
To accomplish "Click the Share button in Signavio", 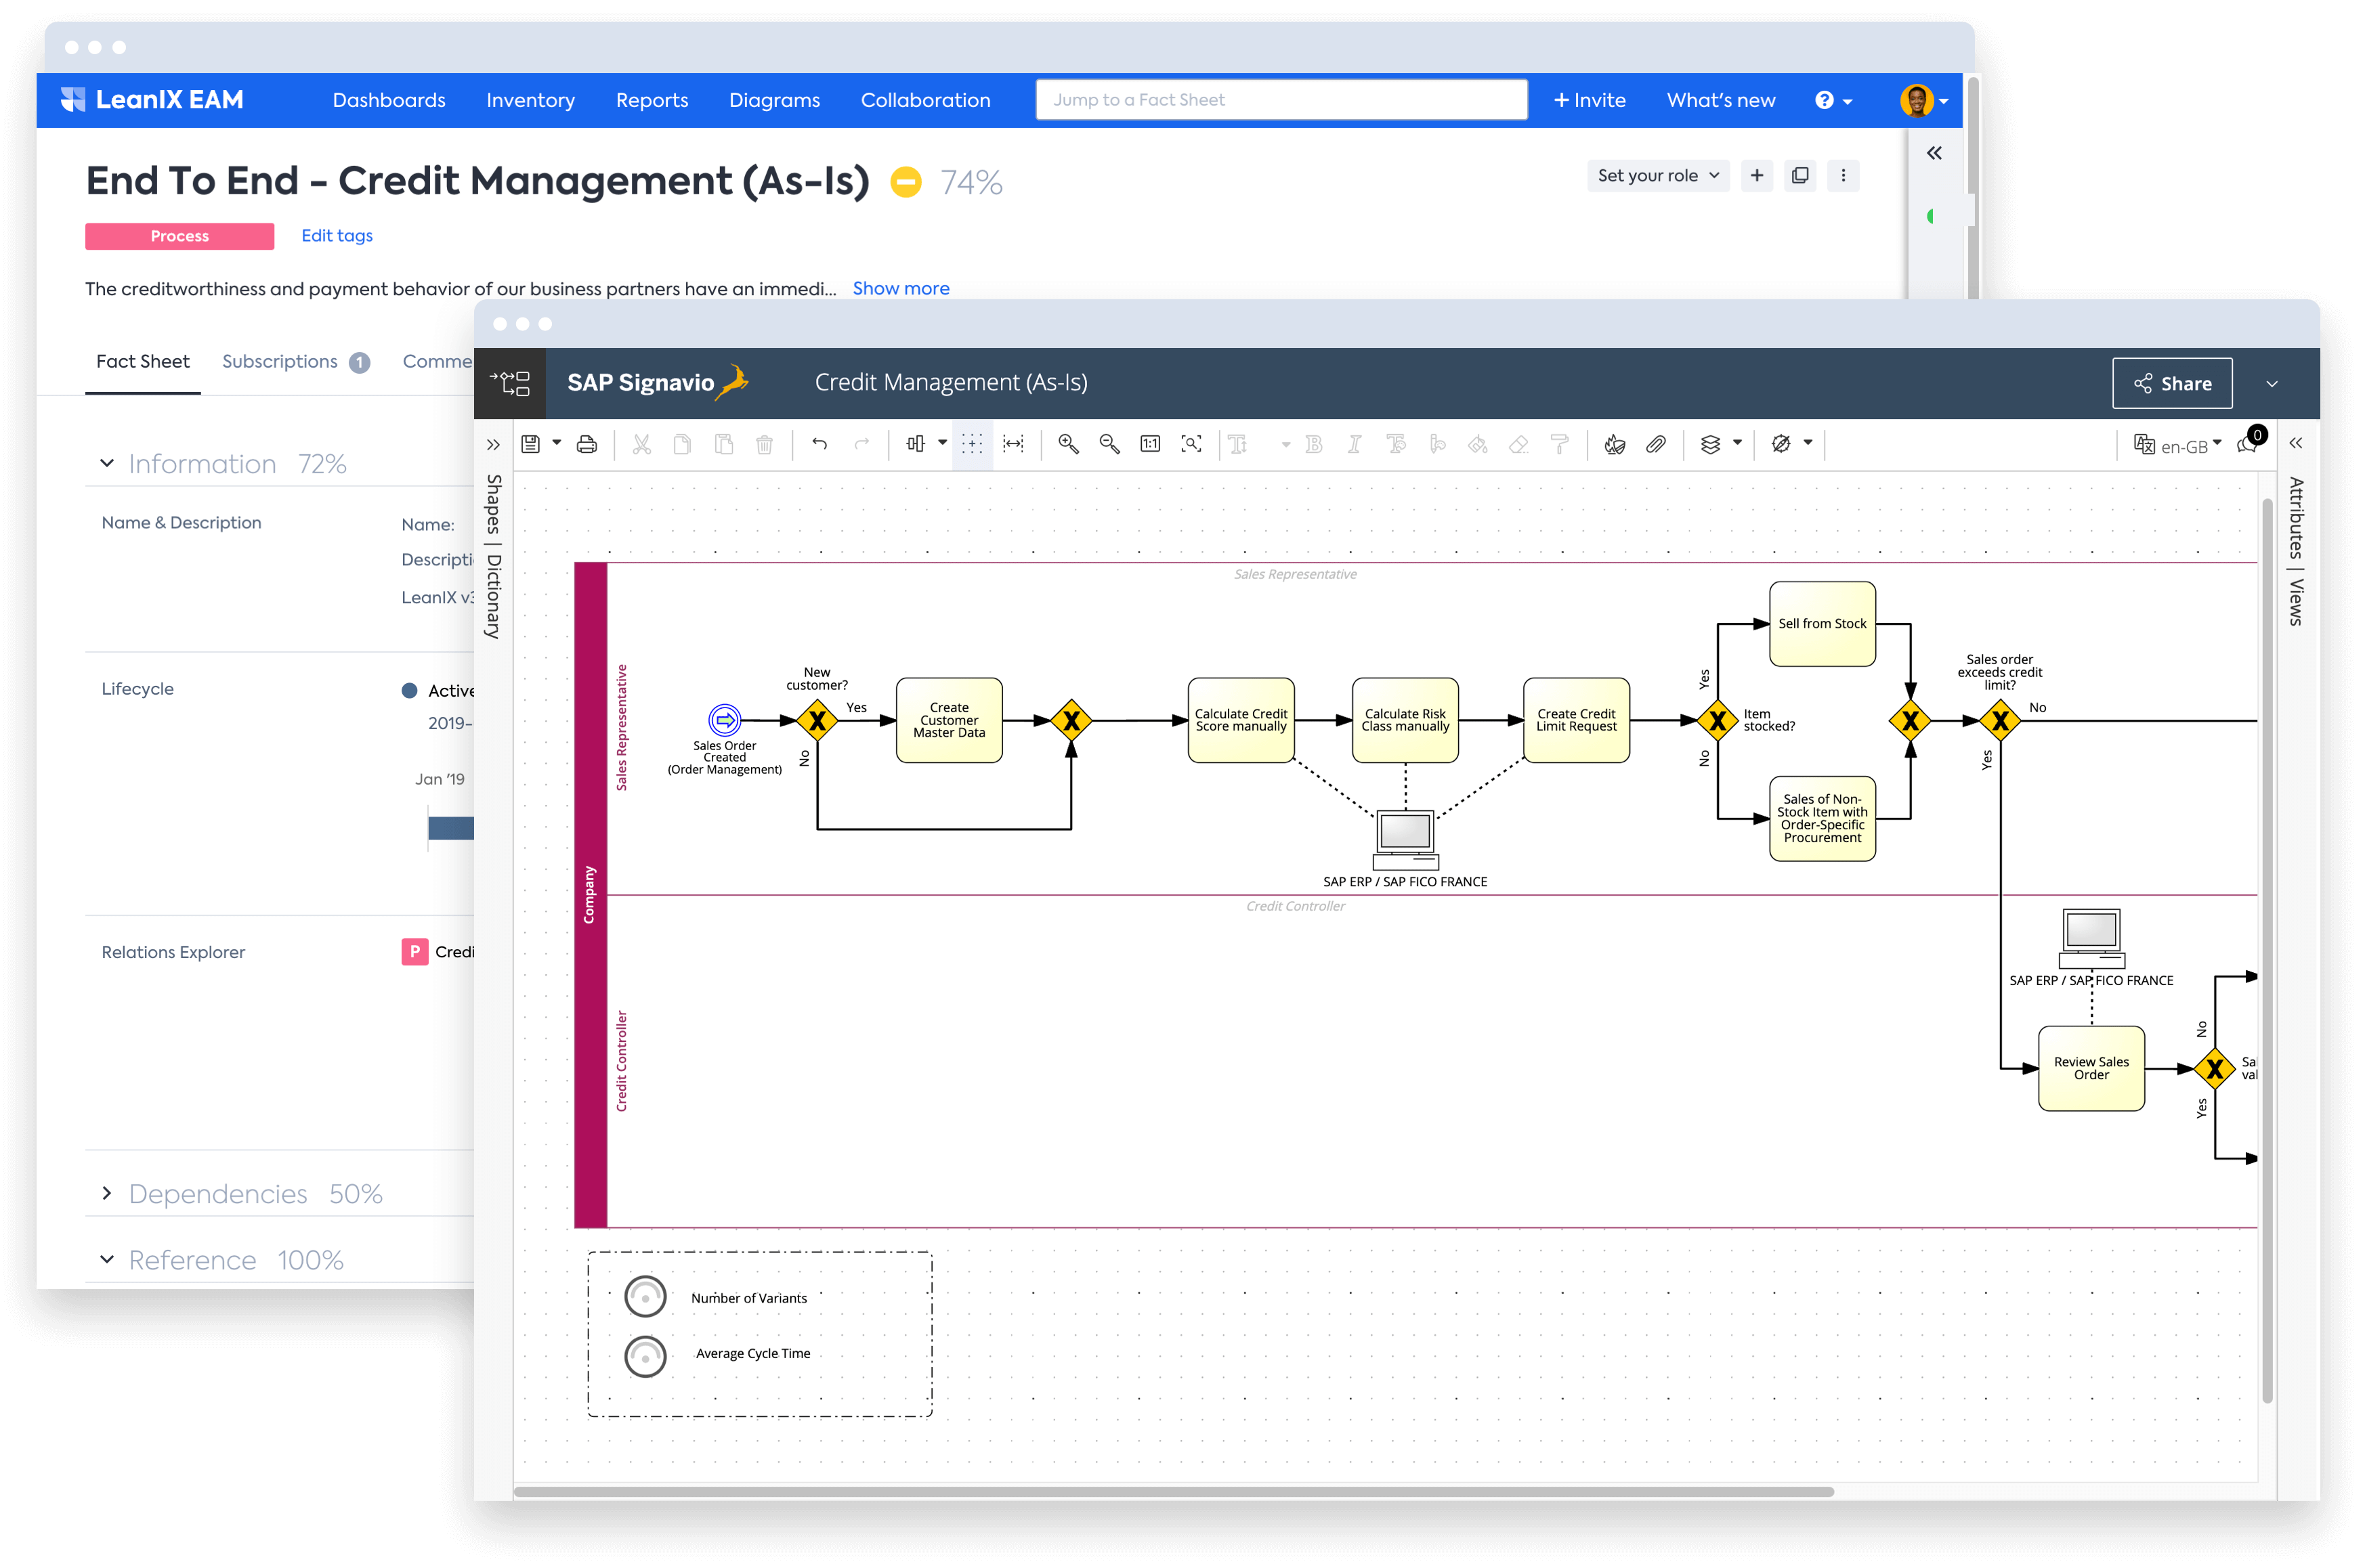I will tap(2172, 384).
